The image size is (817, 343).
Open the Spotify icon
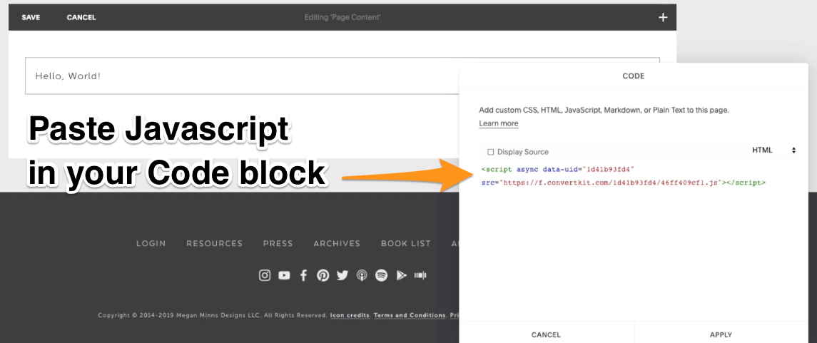pos(382,275)
